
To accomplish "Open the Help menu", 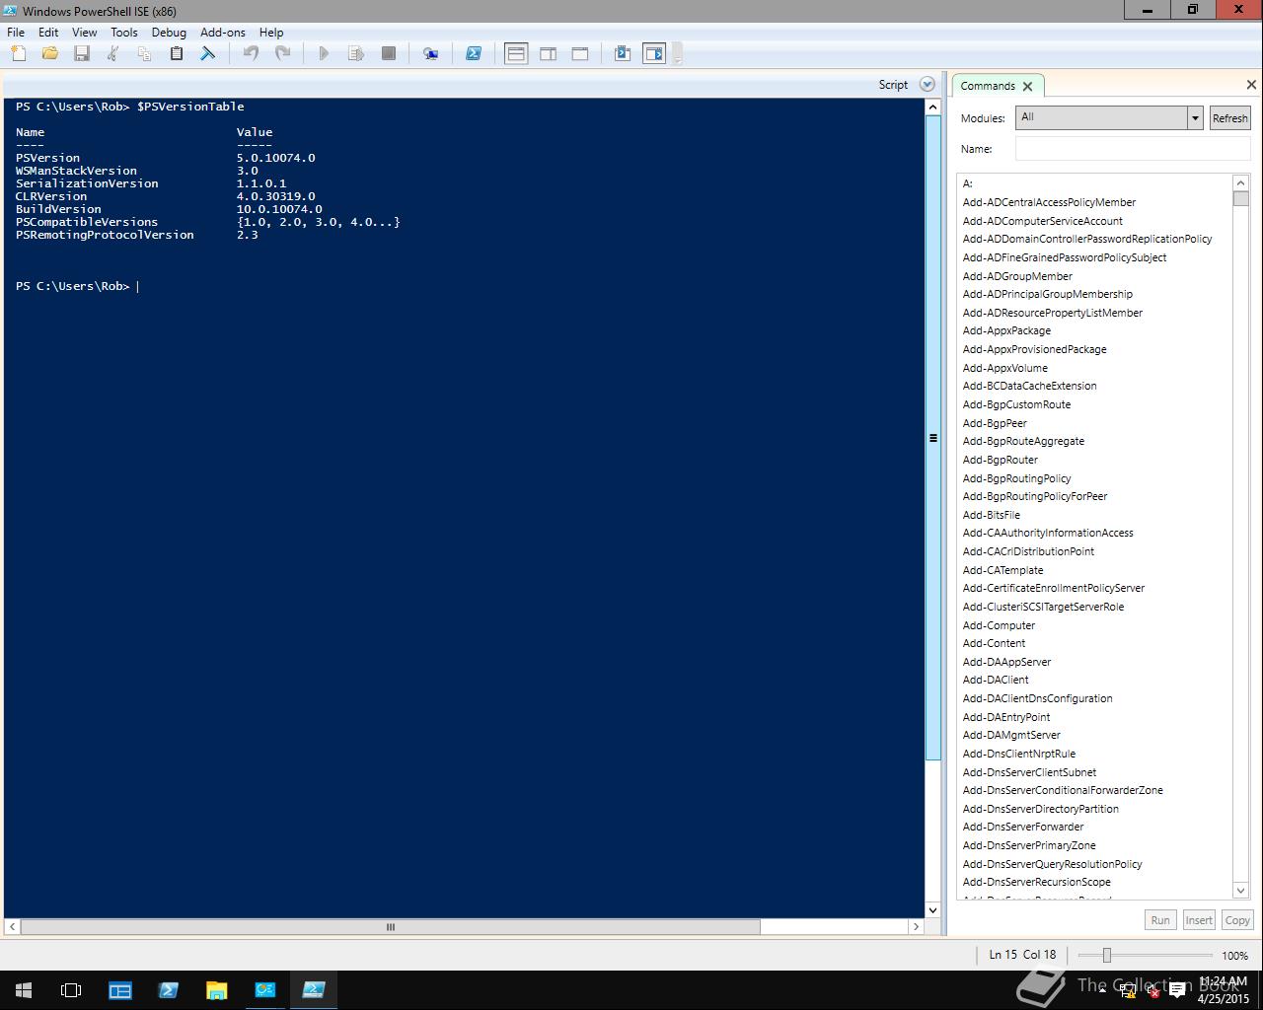I will coord(271,32).
